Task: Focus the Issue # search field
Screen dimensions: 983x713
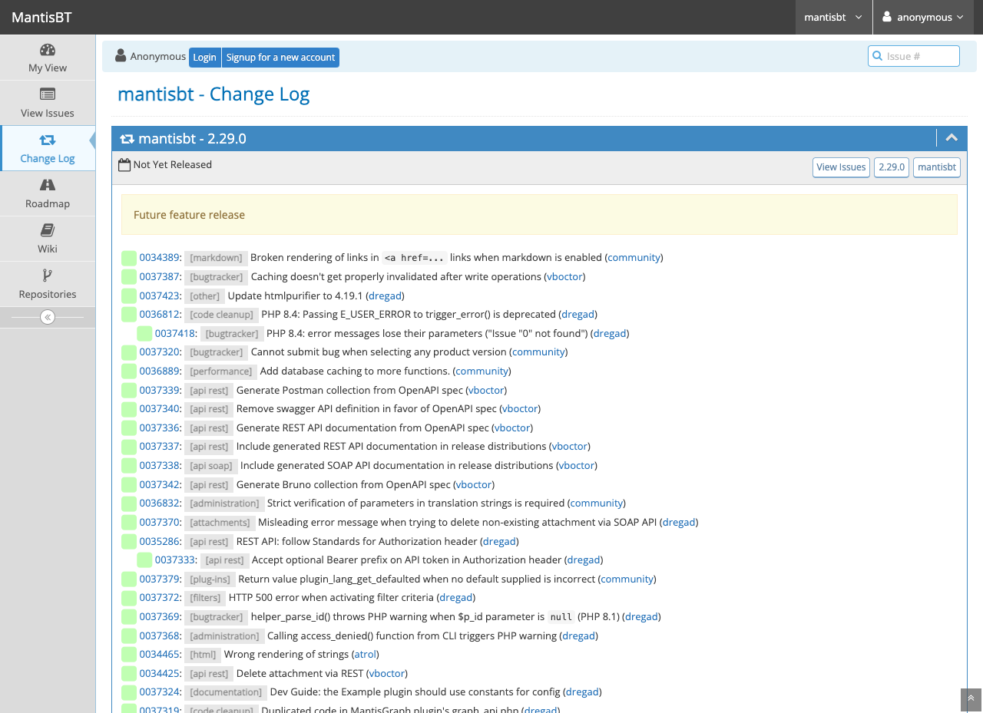Action: (x=914, y=56)
